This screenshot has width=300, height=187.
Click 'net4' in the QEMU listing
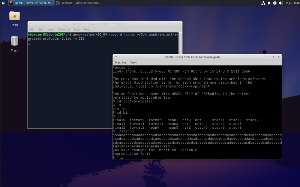[199, 124]
